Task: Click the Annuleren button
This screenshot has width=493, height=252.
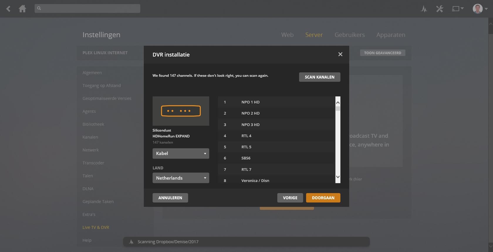Action: [170, 198]
